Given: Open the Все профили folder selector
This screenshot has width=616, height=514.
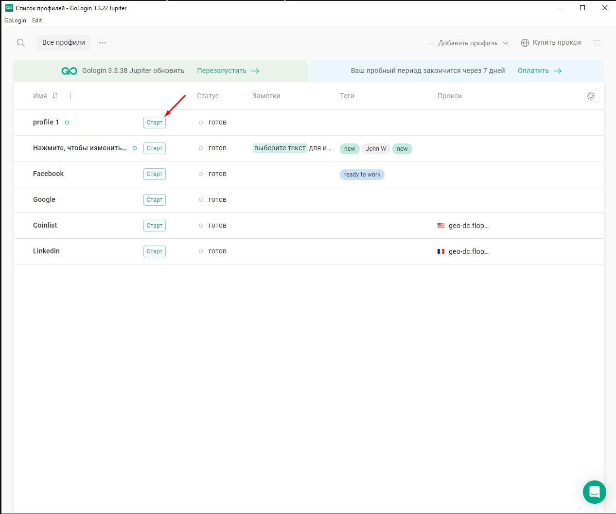Looking at the screenshot, I should pos(64,42).
